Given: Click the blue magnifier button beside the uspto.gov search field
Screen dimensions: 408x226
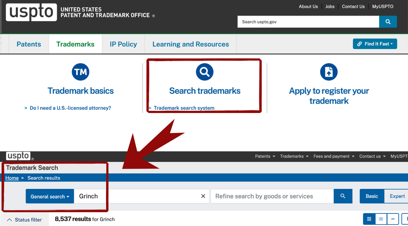Looking at the screenshot, I should click(x=388, y=22).
